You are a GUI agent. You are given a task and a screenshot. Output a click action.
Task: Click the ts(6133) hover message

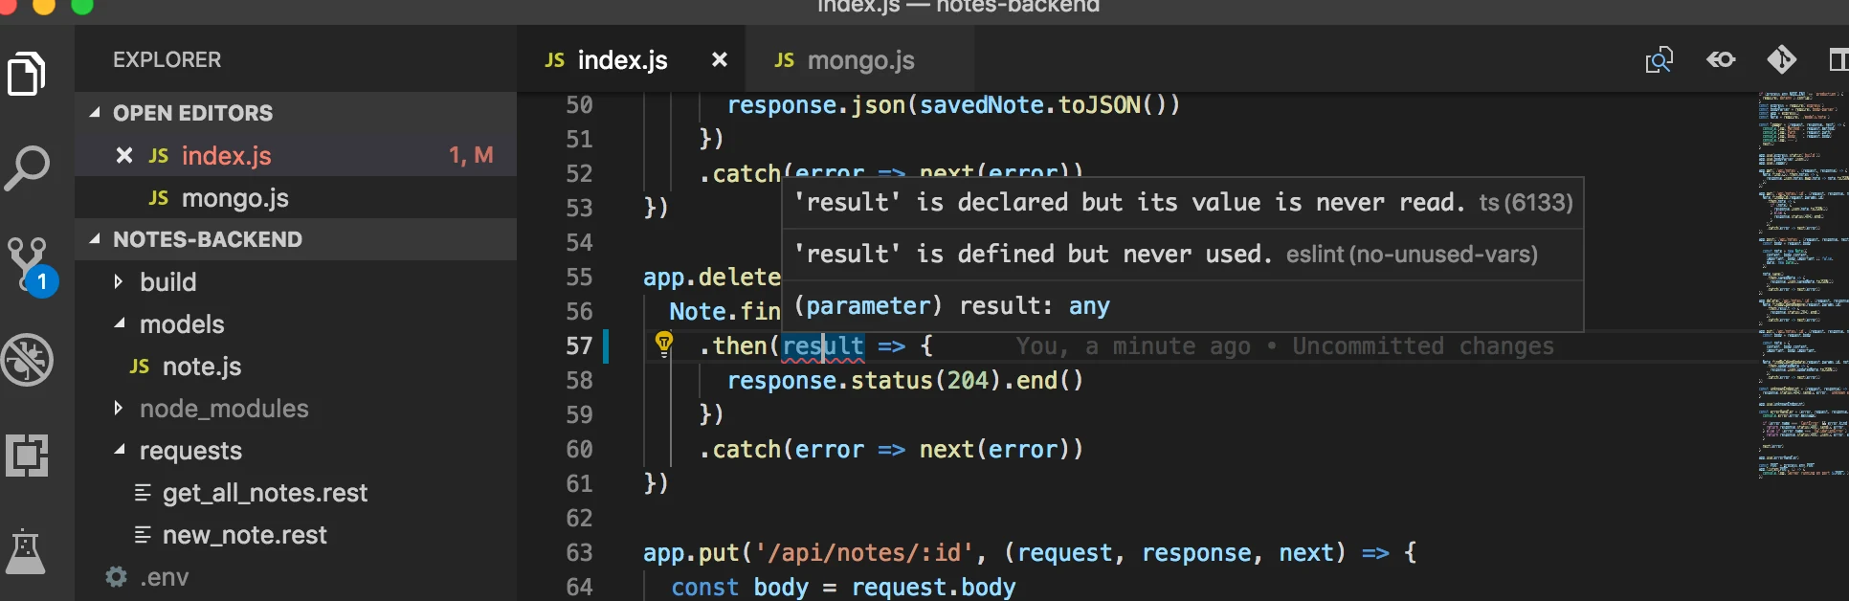1183,202
